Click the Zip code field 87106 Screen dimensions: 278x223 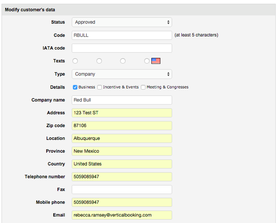[x=122, y=126]
